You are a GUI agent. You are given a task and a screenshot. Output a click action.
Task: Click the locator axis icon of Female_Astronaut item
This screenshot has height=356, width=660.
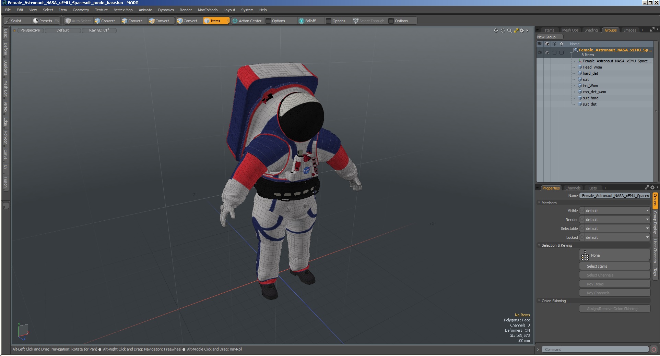click(580, 61)
